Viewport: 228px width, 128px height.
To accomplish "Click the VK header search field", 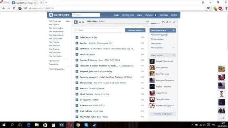I will (86, 15).
